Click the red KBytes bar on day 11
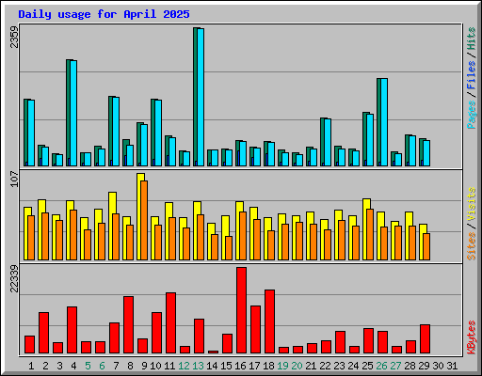Image resolution: width=482 pixels, height=376 pixels. click(x=170, y=322)
